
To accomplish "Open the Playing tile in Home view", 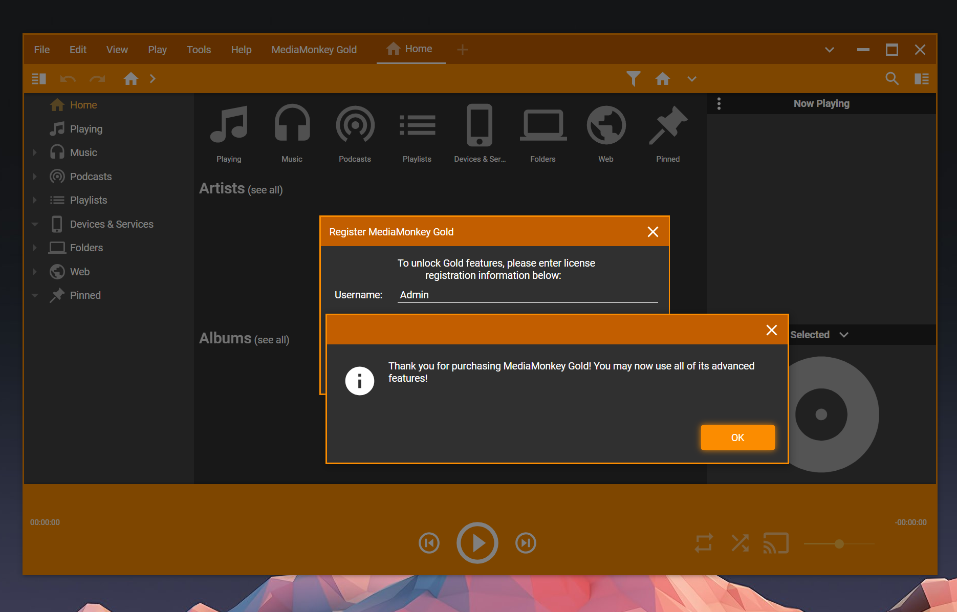I will pos(229,134).
